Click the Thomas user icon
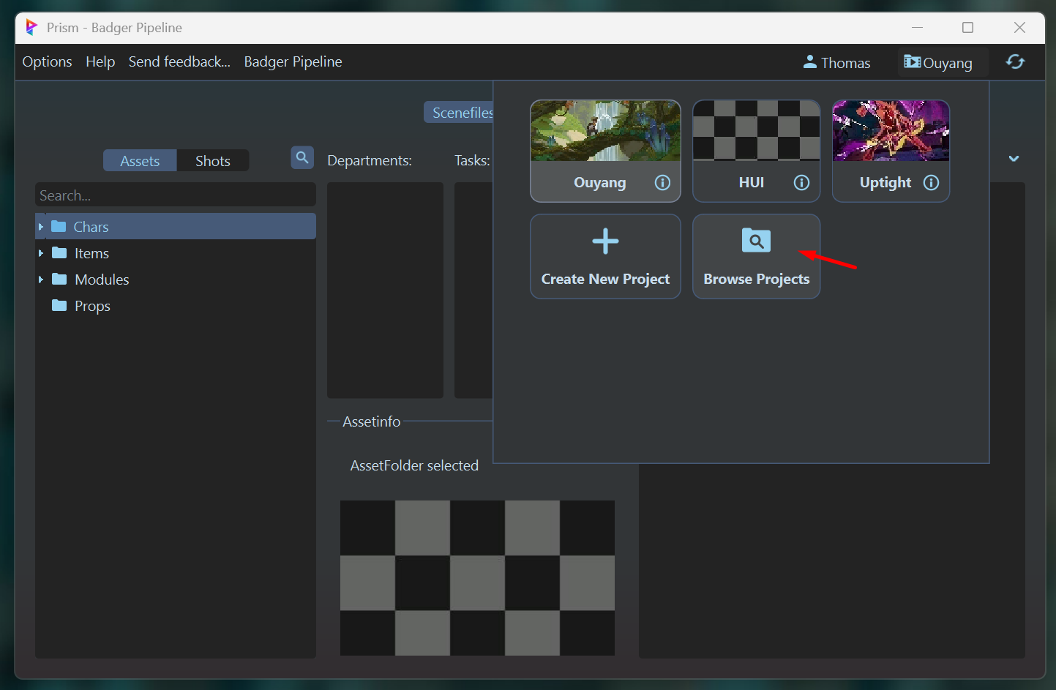The image size is (1056, 690). coord(810,62)
